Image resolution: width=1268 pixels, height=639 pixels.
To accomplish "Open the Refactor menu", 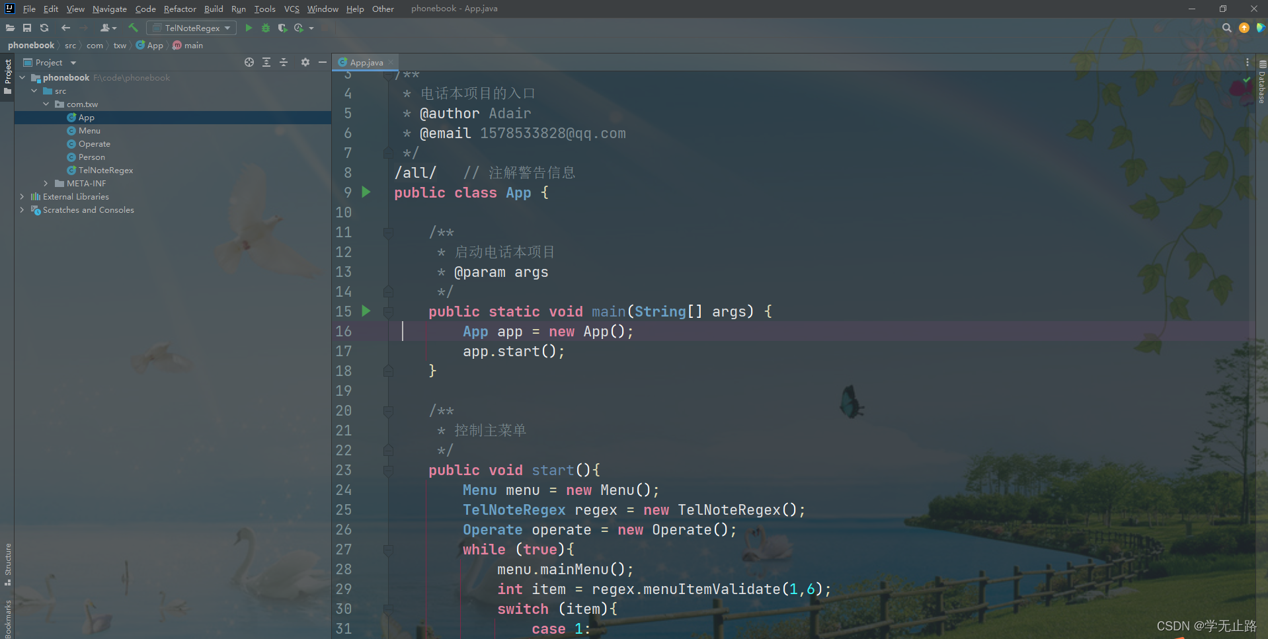I will 180,9.
